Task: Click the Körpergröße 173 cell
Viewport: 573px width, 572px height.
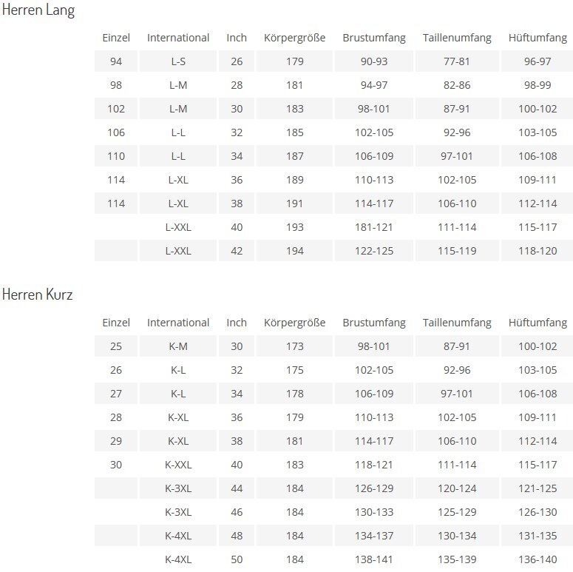Action: coord(294,346)
